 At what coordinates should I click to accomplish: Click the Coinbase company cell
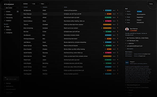click(45, 28)
